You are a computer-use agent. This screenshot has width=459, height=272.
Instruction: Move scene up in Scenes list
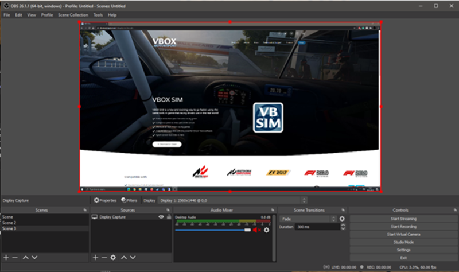pos(26,257)
